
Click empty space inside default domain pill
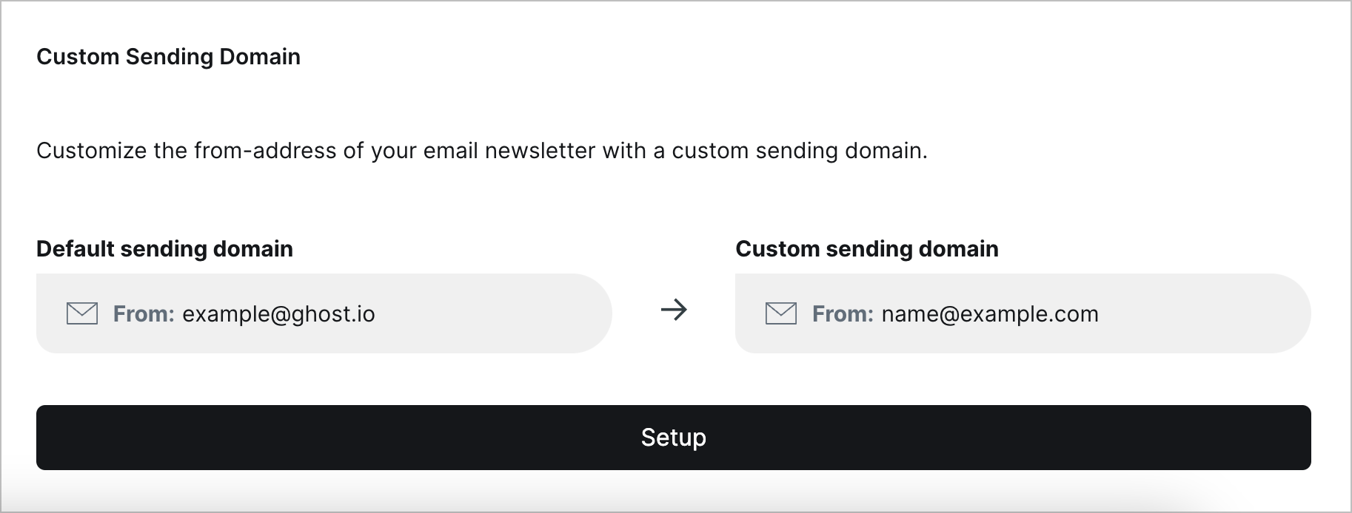tap(489, 313)
